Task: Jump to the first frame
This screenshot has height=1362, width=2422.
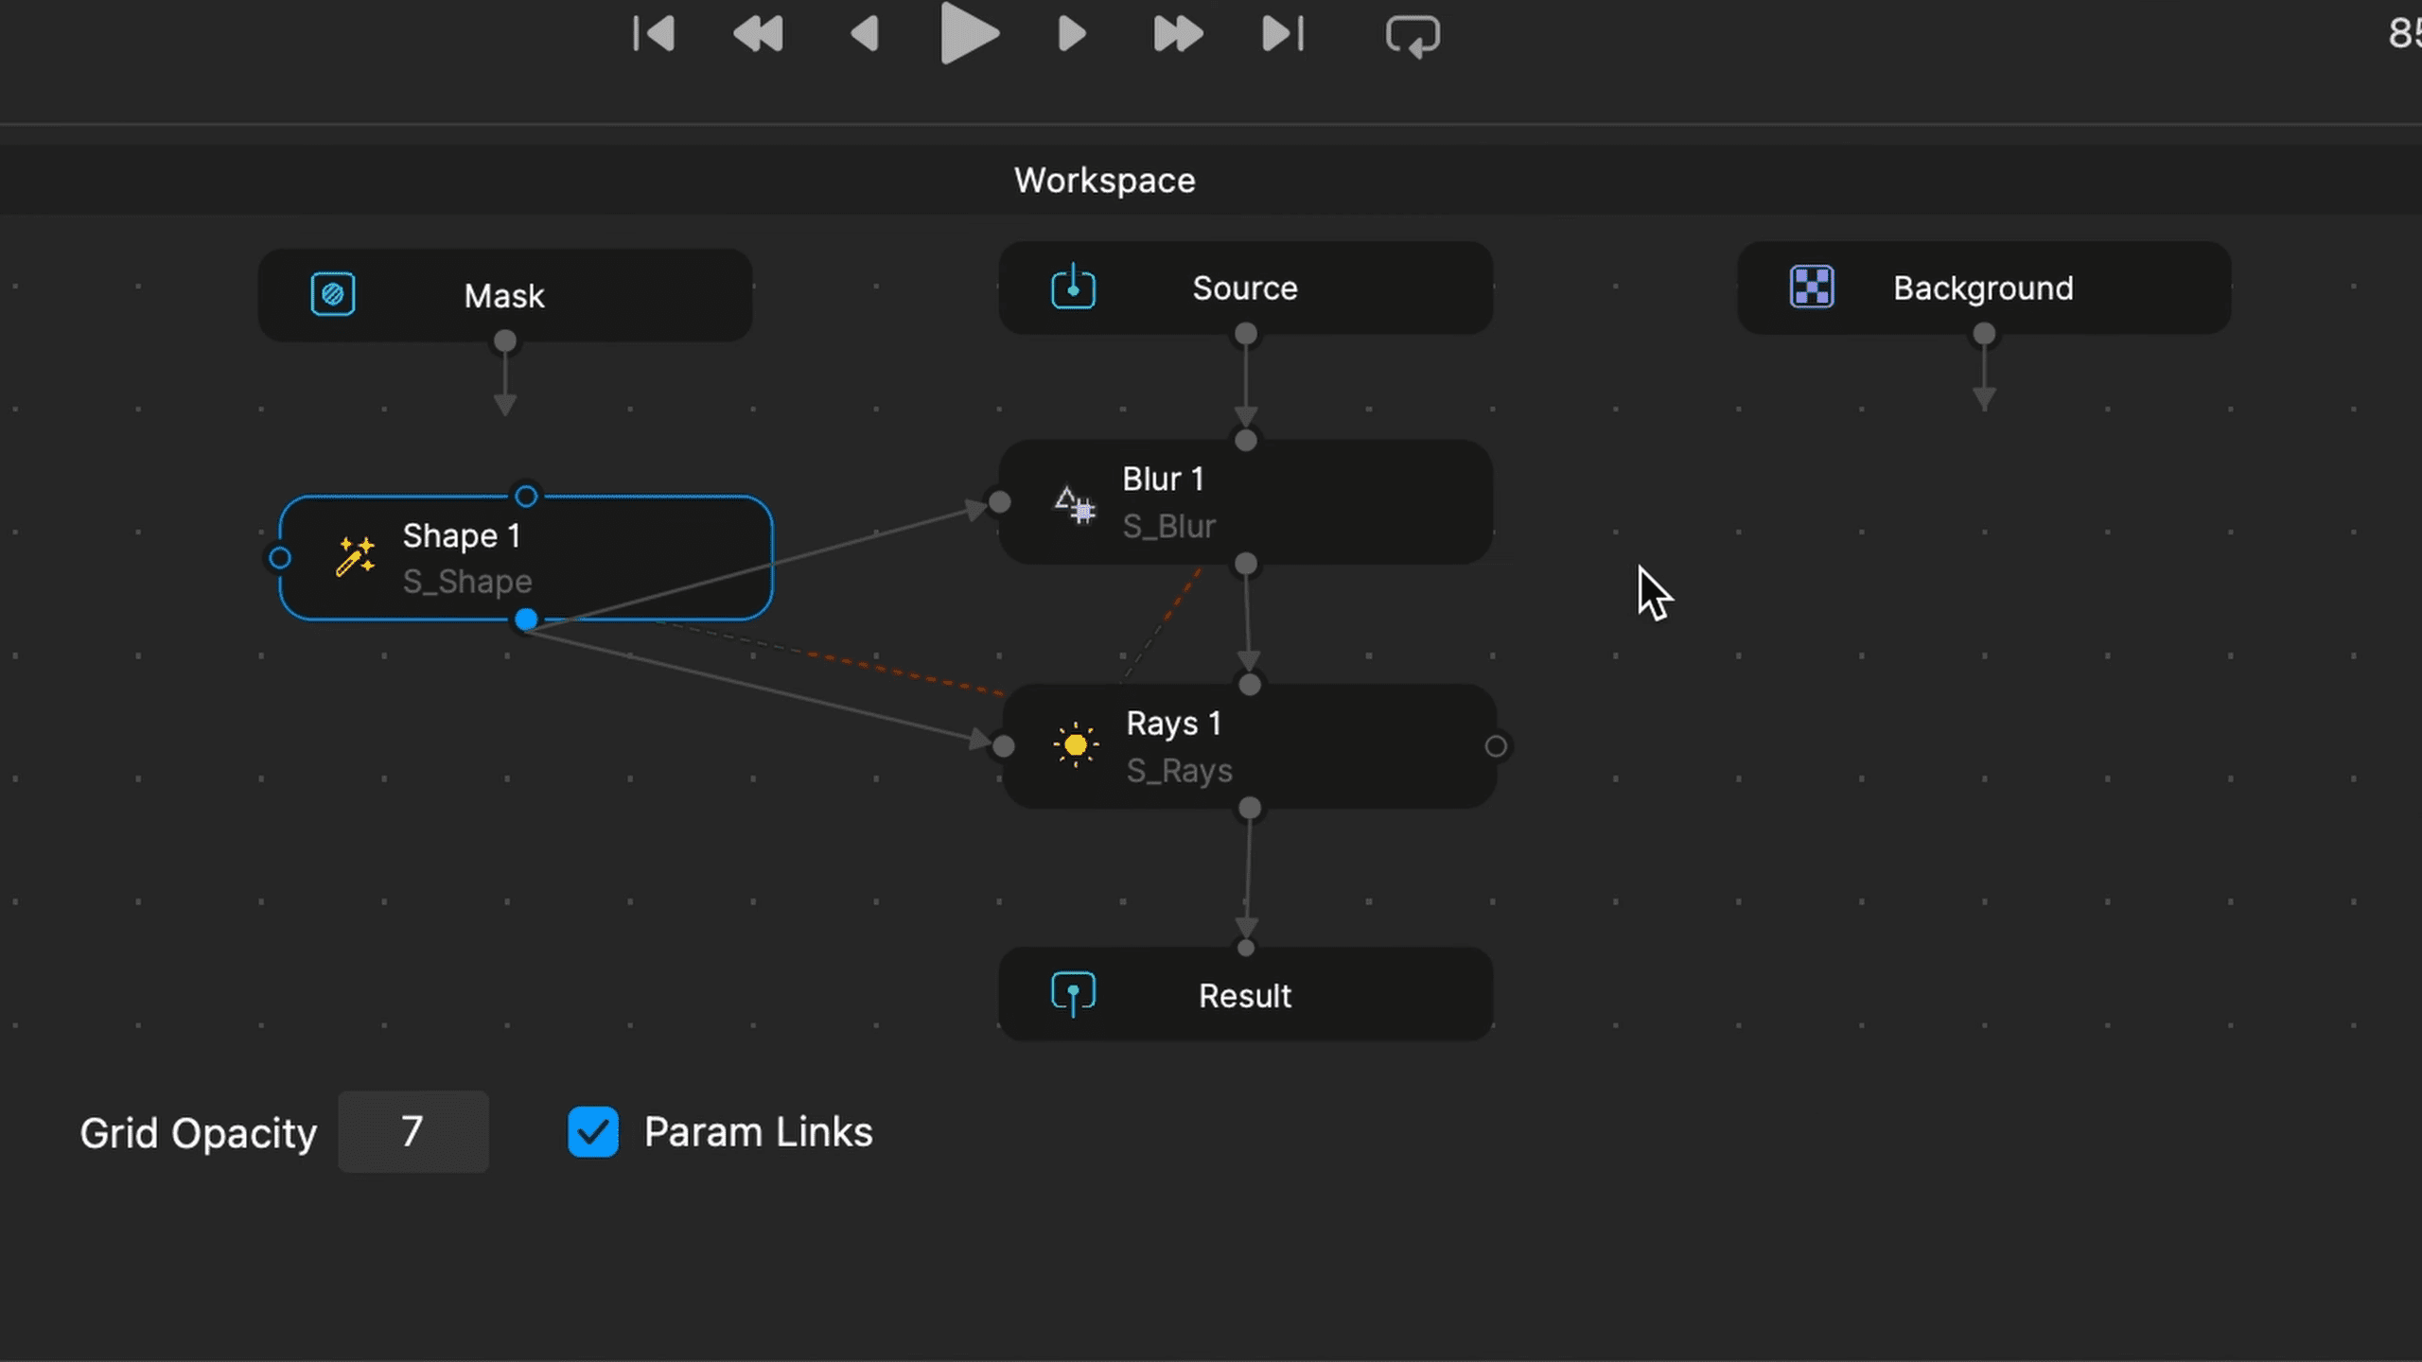Action: (x=655, y=34)
